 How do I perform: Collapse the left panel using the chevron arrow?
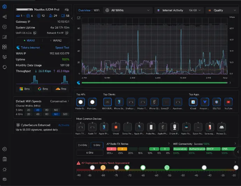[72, 17]
